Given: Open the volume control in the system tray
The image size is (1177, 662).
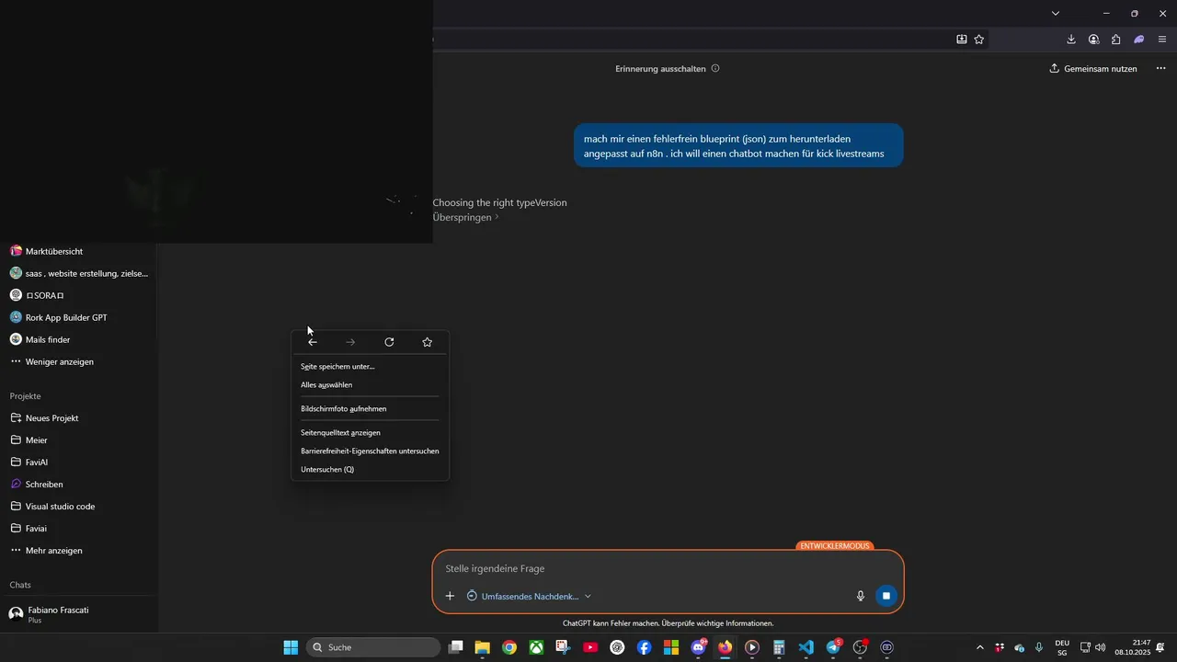Looking at the screenshot, I should [1101, 647].
